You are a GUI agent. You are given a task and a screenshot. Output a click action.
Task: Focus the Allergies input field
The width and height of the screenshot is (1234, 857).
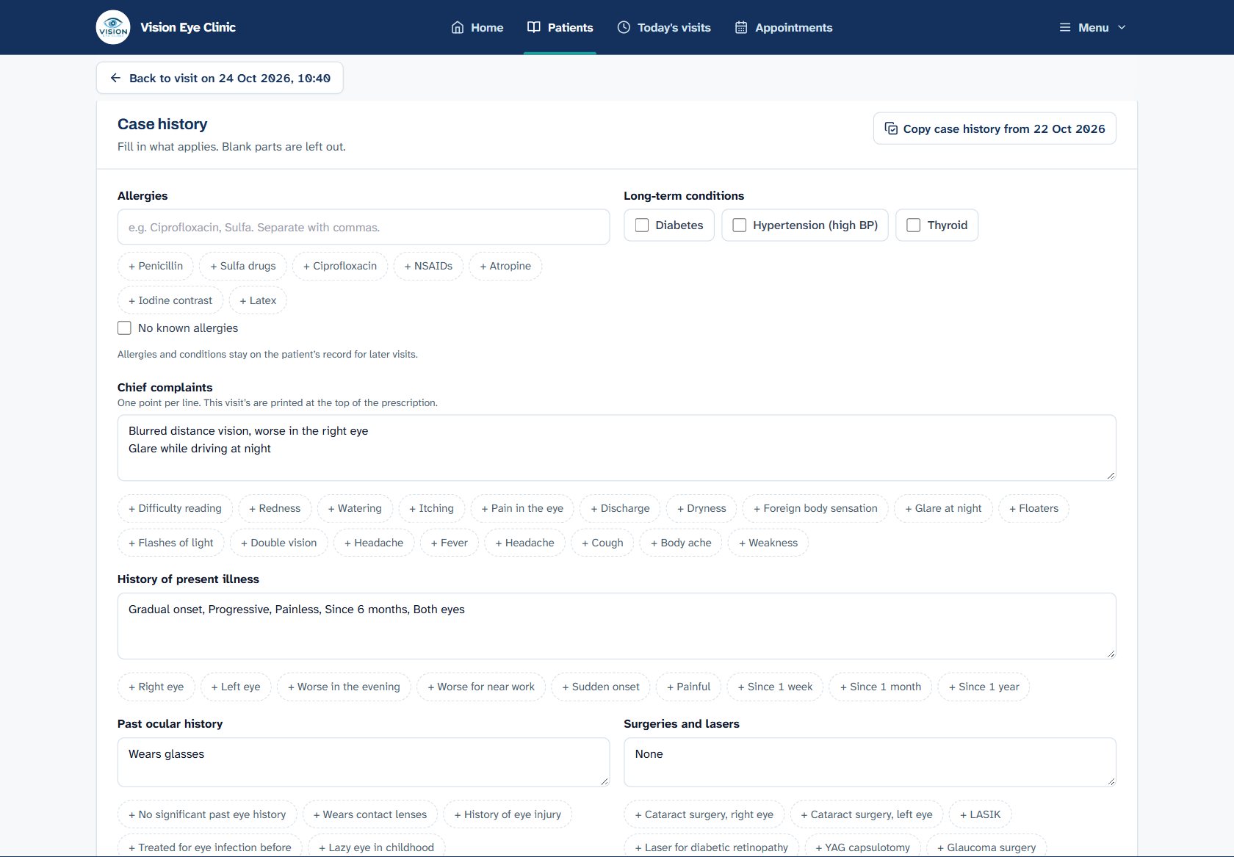(x=364, y=227)
